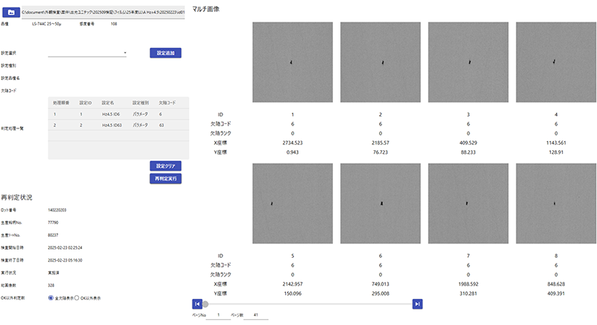
Task: Click Y coordinate value 310.281
Action: (469, 294)
